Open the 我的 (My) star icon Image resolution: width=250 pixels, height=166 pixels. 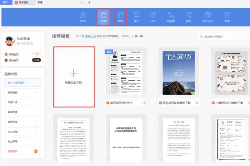83,17
